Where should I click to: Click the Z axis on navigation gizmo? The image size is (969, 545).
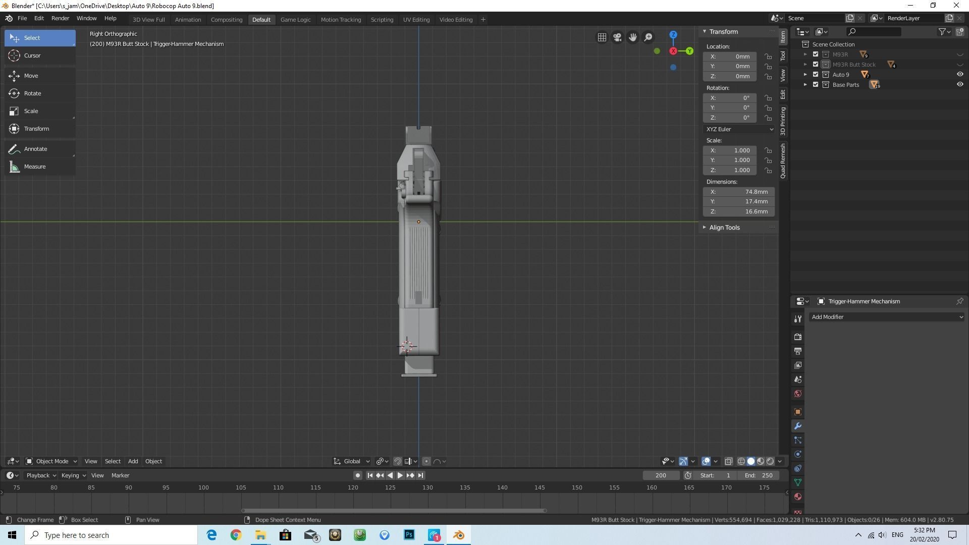point(673,35)
